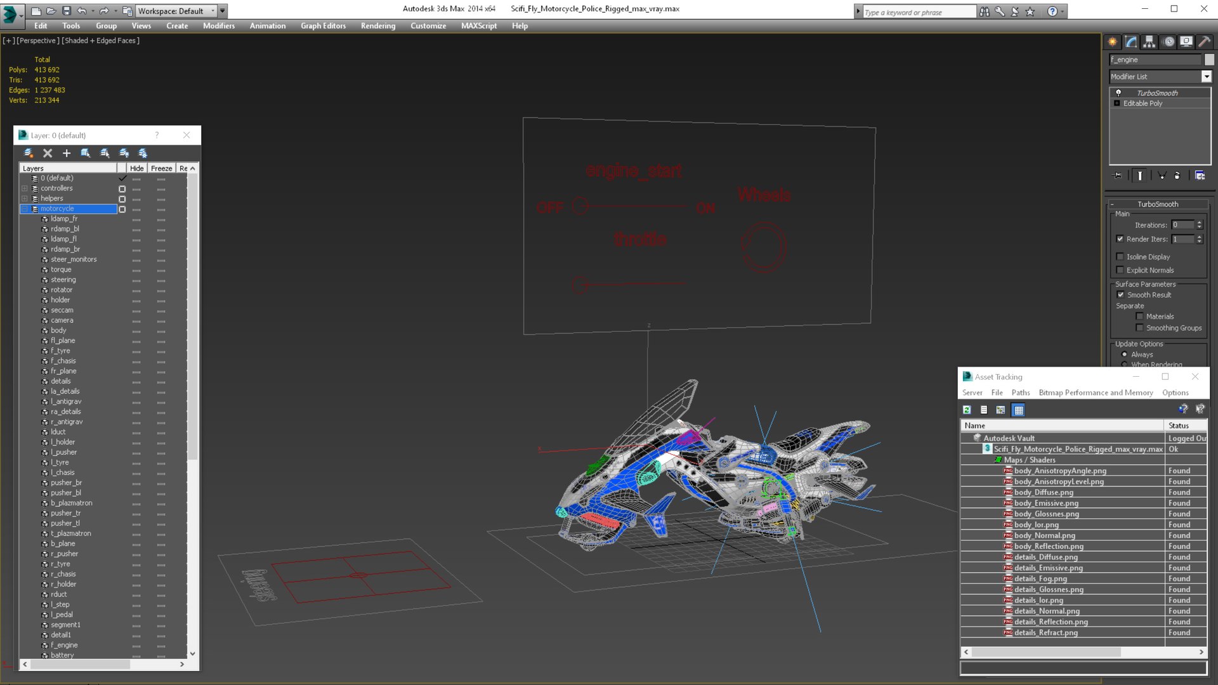Open the Utilities hammer panel tab
The width and height of the screenshot is (1218, 685).
click(1204, 42)
